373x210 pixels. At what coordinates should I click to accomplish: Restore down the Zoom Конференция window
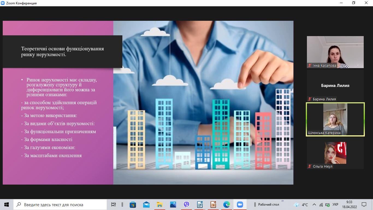[x=354, y=3]
